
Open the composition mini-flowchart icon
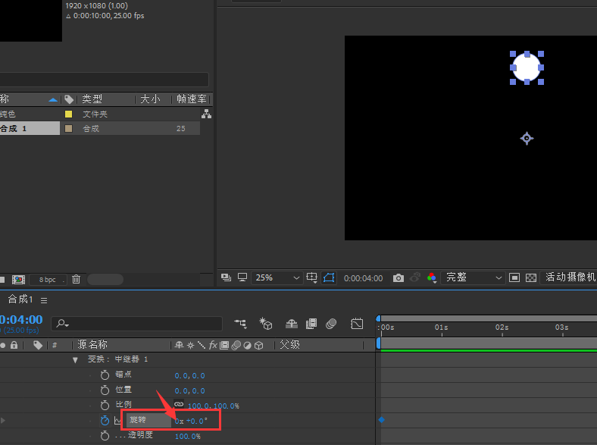click(240, 324)
